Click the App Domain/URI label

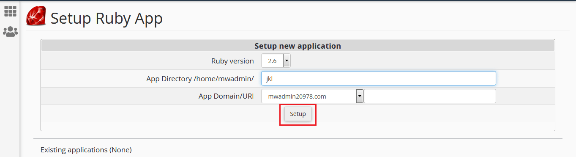(x=226, y=96)
